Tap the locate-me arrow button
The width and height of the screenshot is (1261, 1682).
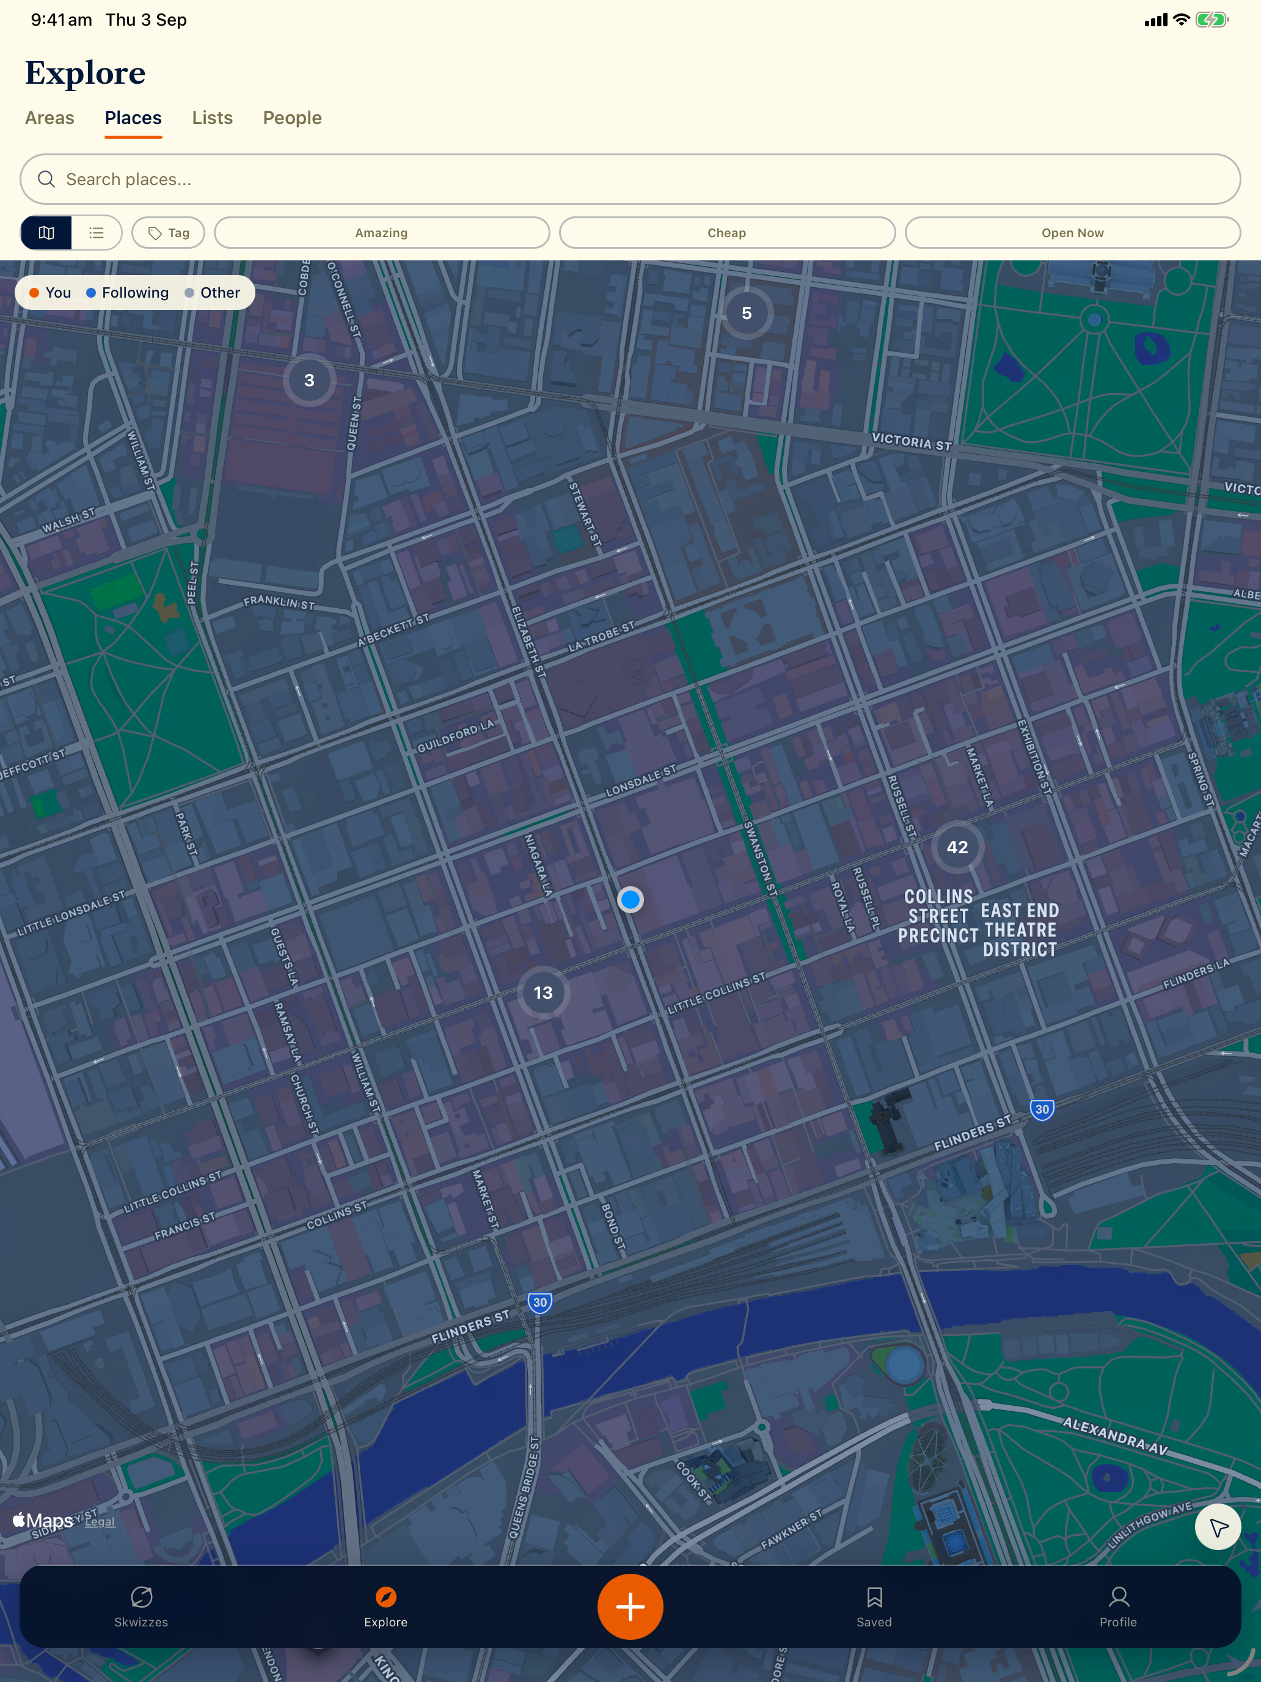[x=1218, y=1526]
